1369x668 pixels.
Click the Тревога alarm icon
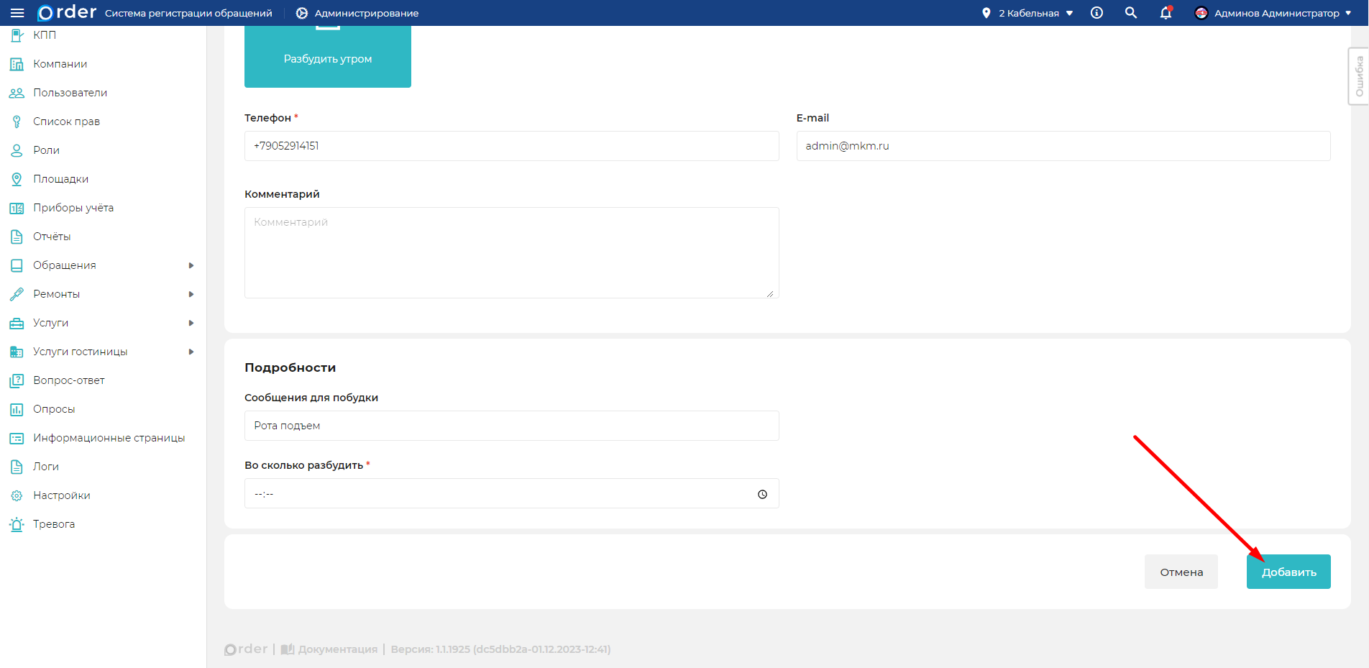(x=17, y=524)
